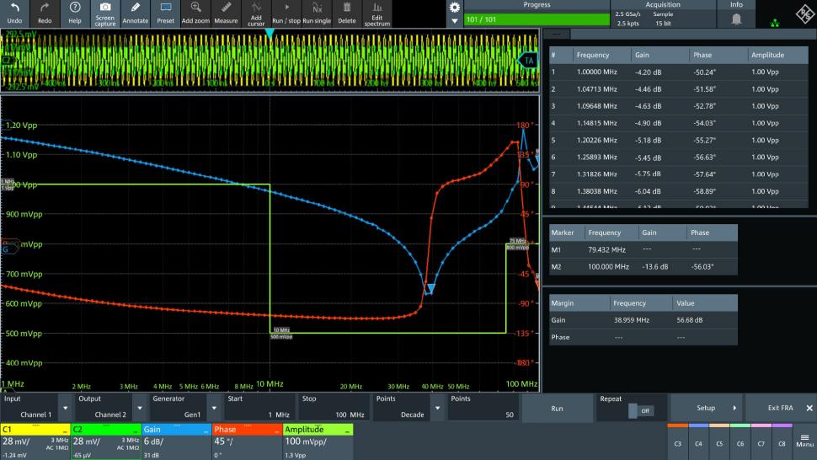Open Edit spectrum tool
The height and width of the screenshot is (460, 817).
(x=376, y=13)
